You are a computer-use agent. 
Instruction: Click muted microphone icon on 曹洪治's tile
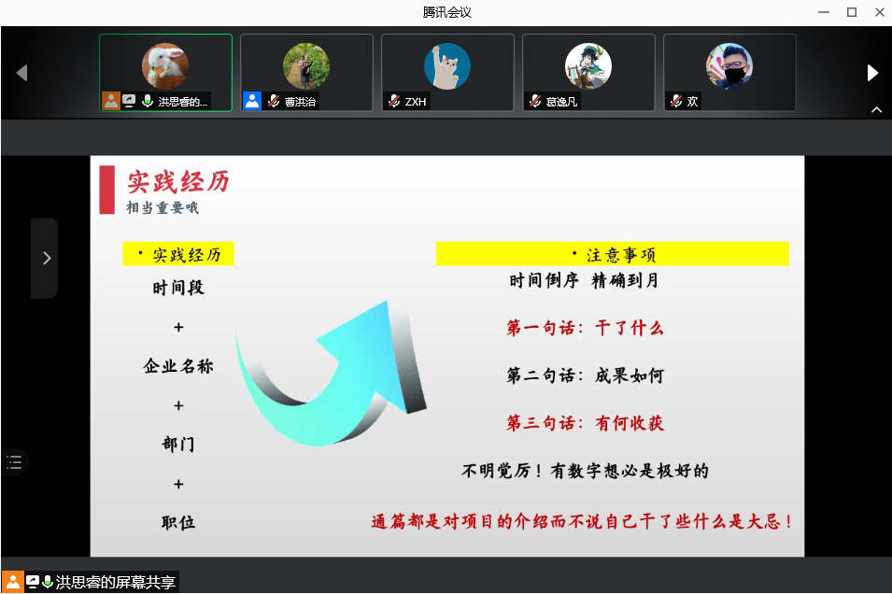pyautogui.click(x=274, y=102)
